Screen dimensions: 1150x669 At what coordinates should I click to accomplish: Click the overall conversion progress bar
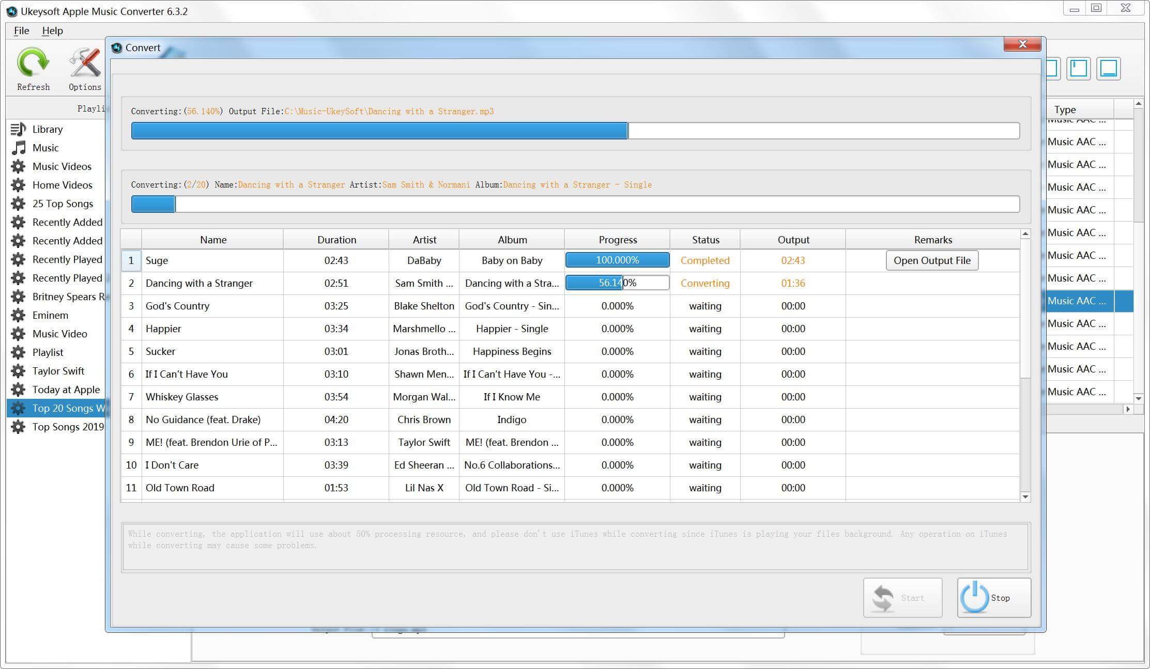[x=575, y=204]
